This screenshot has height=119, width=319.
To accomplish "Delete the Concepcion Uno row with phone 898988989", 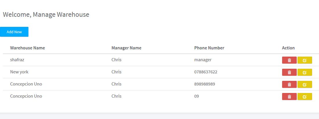I will pos(289,84).
